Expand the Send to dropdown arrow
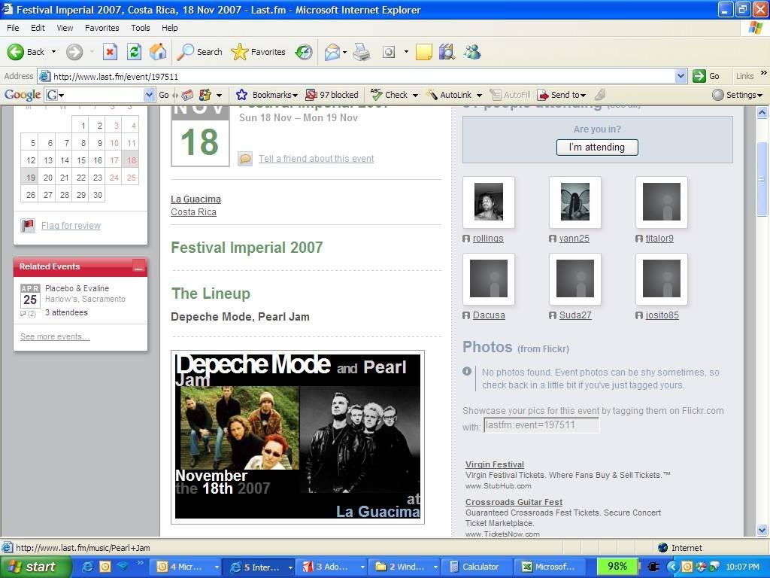 pos(583,96)
